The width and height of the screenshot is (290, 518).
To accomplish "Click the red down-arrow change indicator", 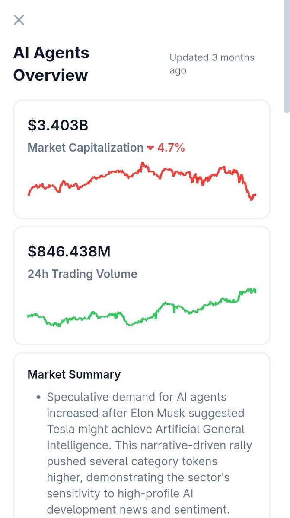I will coord(150,148).
